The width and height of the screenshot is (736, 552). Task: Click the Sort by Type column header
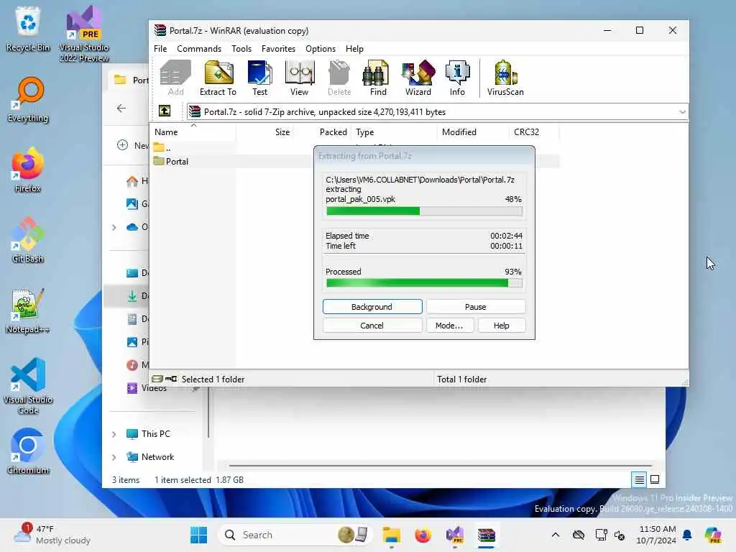394,132
